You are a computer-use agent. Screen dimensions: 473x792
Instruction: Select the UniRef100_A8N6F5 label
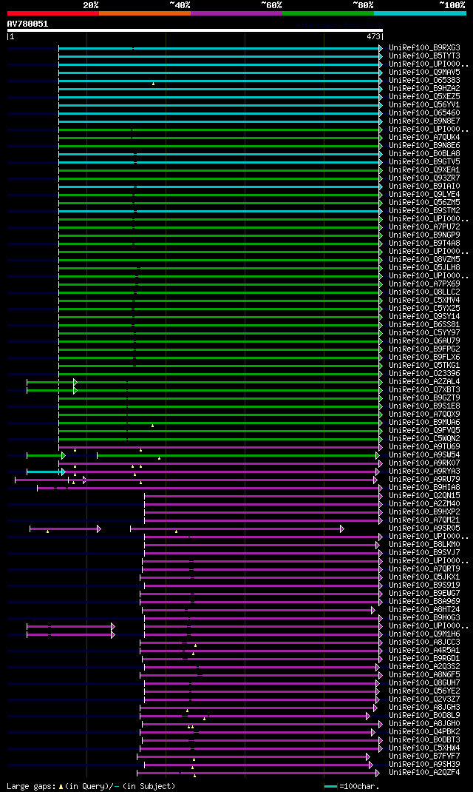pos(424,675)
